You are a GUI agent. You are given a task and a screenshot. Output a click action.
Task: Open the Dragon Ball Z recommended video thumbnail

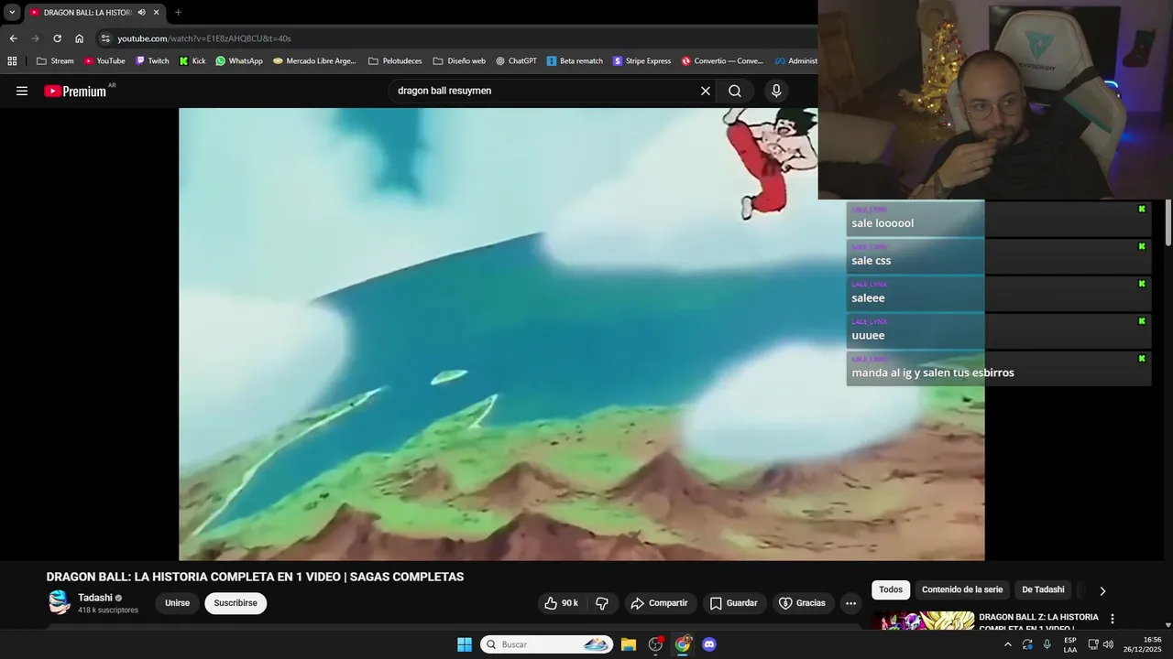pos(923,621)
